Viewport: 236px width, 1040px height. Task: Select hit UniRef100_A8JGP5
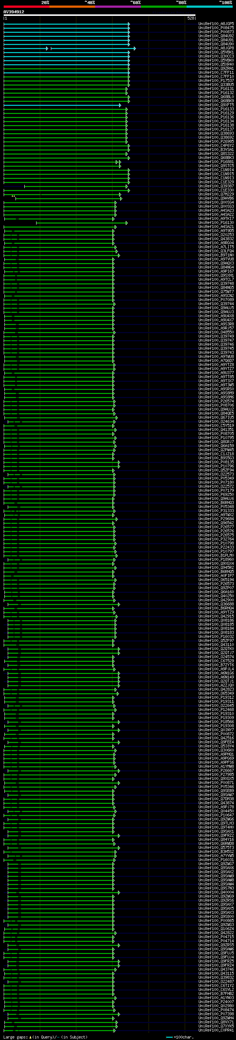click(216, 24)
